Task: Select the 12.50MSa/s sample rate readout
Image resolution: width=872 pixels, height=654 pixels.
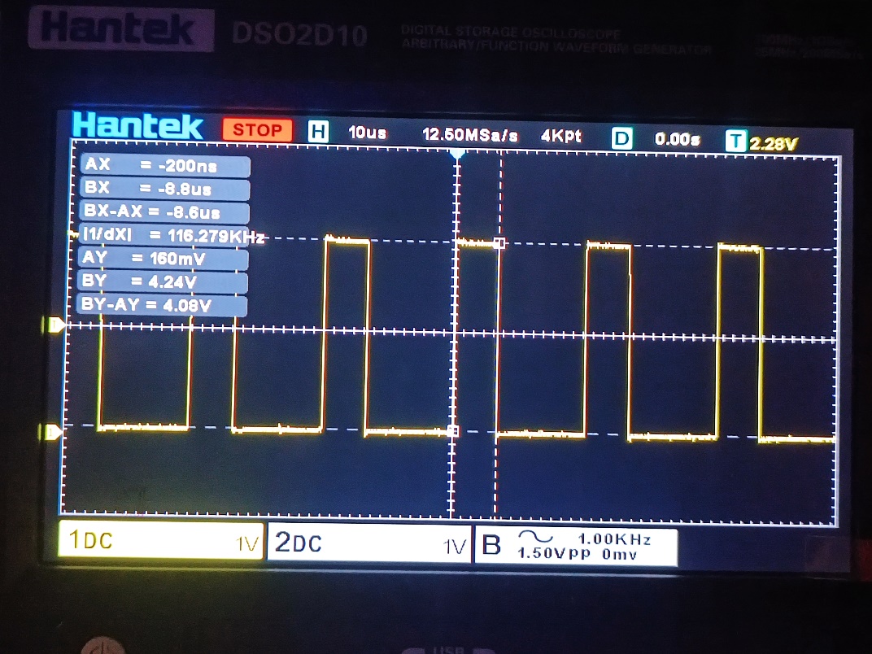Action: [x=470, y=134]
